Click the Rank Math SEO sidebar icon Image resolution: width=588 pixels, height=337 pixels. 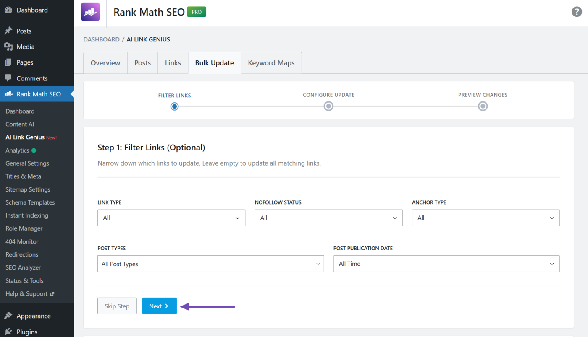coord(8,94)
